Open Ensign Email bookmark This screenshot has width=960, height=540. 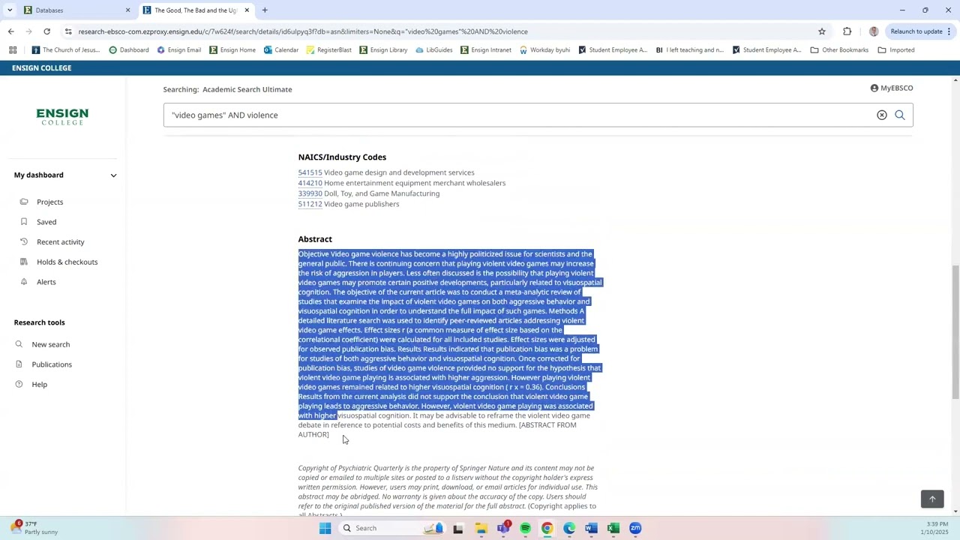[x=178, y=50]
